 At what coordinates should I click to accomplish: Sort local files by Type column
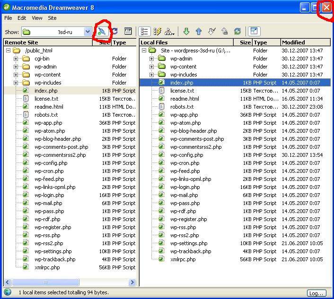(266, 43)
